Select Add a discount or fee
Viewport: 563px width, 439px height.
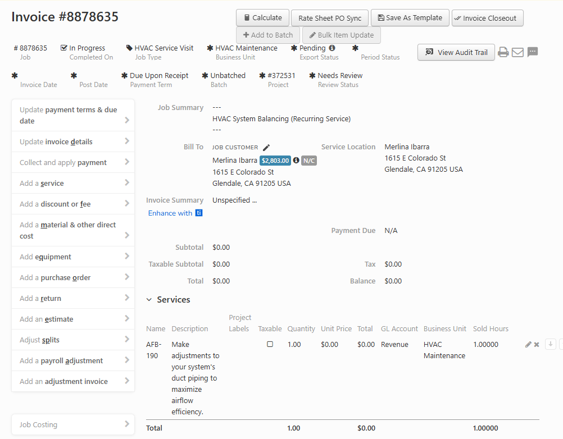(73, 204)
